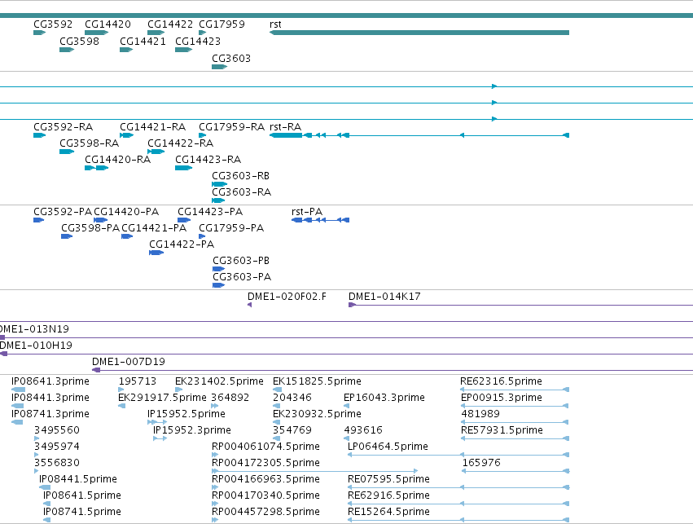
Task: Select the CG14422-PA protein glyph
Action: coord(156,253)
